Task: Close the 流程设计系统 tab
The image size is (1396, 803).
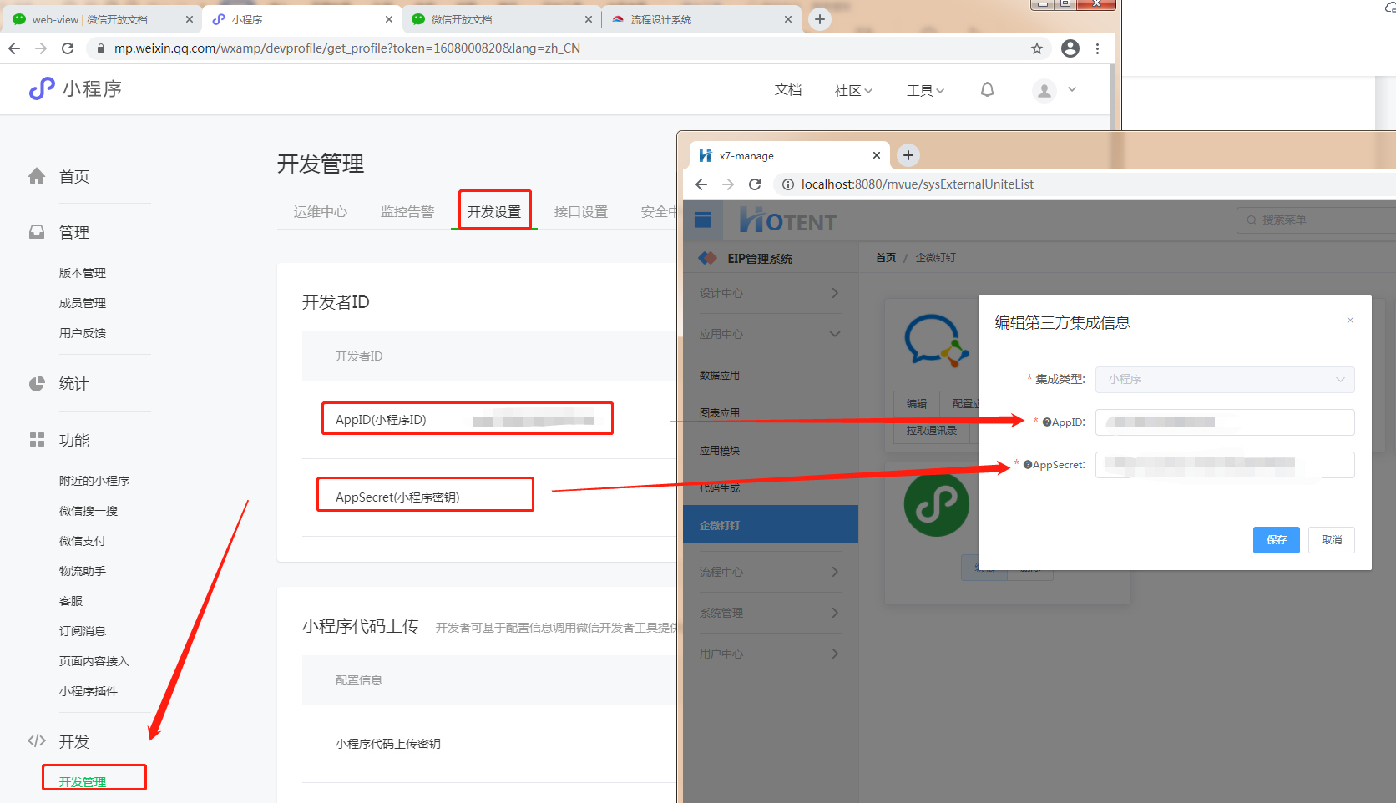Action: click(x=788, y=19)
